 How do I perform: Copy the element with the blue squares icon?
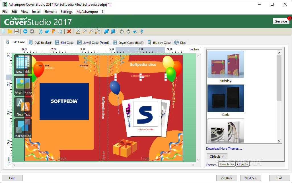click(x=47, y=31)
